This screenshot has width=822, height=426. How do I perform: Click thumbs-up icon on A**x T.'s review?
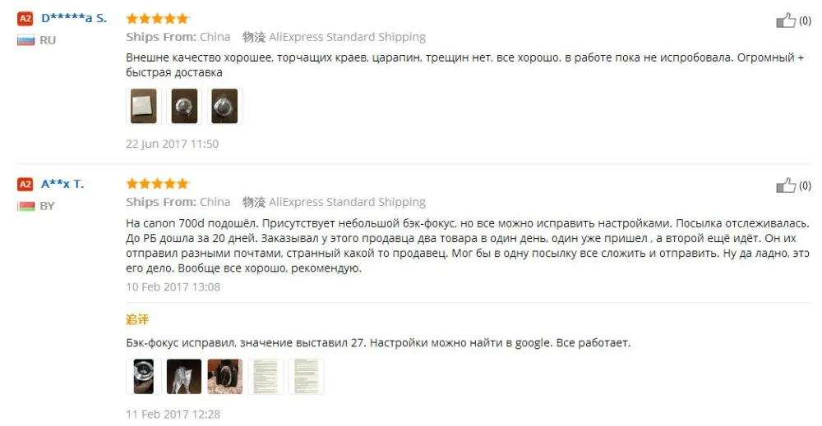[786, 186]
